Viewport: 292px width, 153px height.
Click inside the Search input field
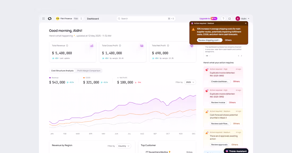click(x=146, y=19)
